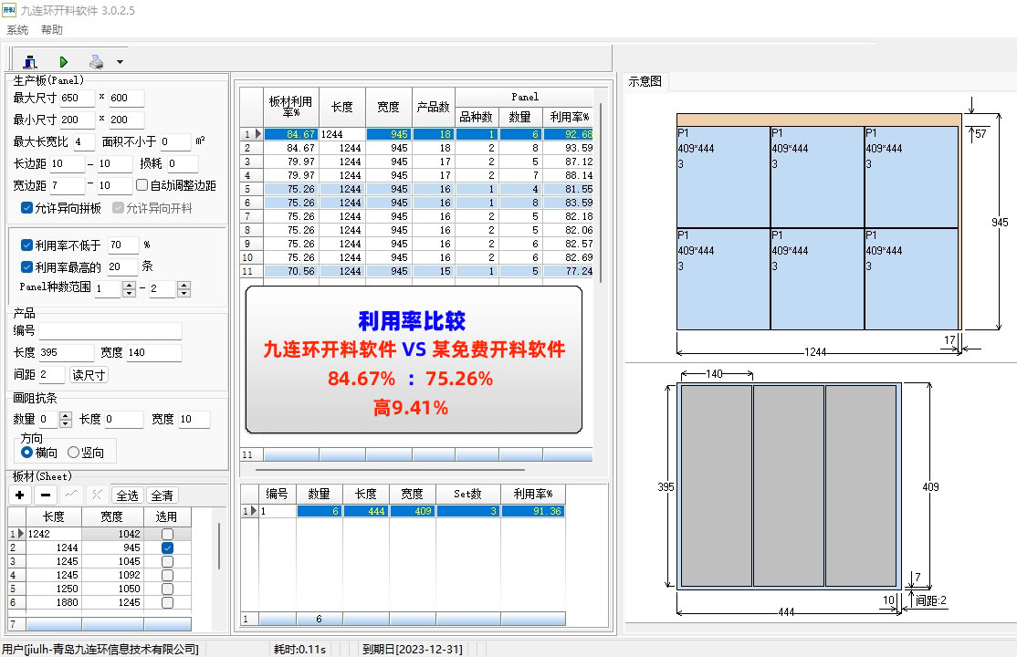Viewport: 1017px width, 657px height.
Task: Open the dropdown arrow beside the printer icon
Action: click(x=120, y=62)
